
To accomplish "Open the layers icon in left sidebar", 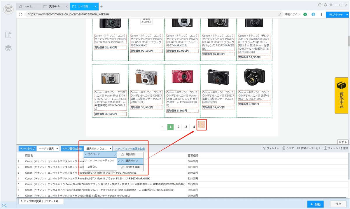I will point(8,48).
